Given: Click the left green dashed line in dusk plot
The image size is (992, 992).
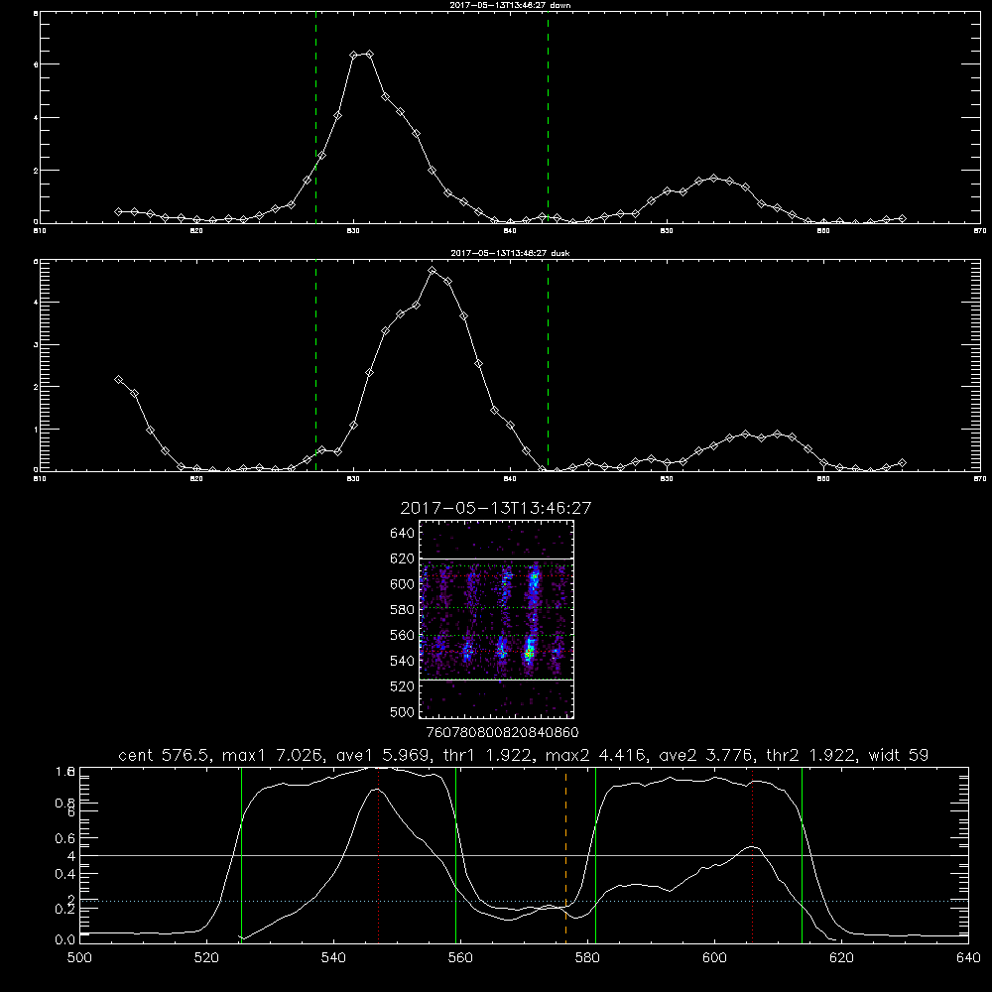Looking at the screenshot, I should click(x=315, y=366).
